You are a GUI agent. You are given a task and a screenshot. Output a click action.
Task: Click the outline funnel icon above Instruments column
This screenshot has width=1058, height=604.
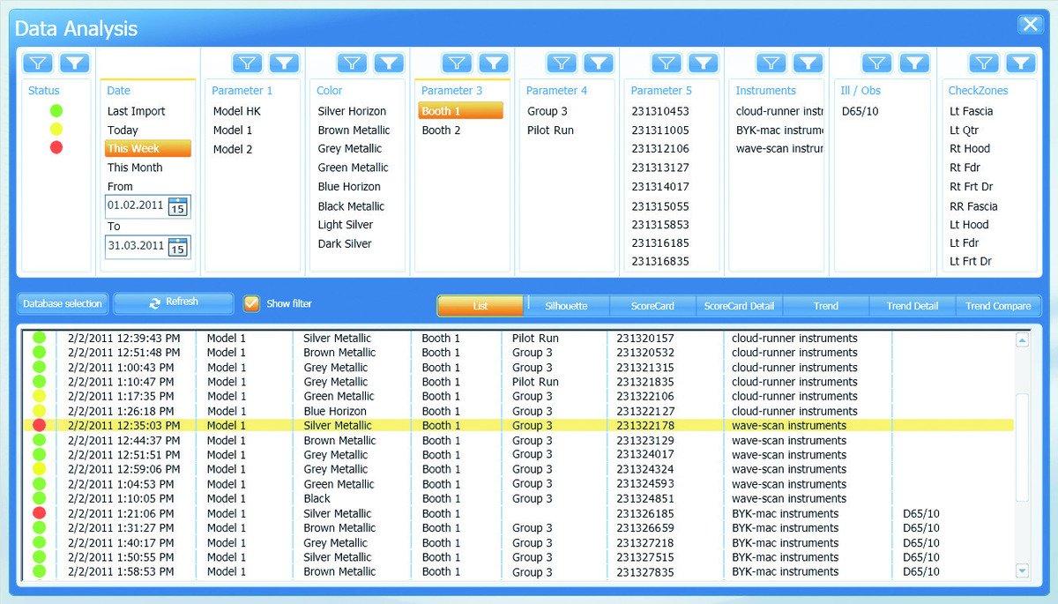(x=771, y=63)
